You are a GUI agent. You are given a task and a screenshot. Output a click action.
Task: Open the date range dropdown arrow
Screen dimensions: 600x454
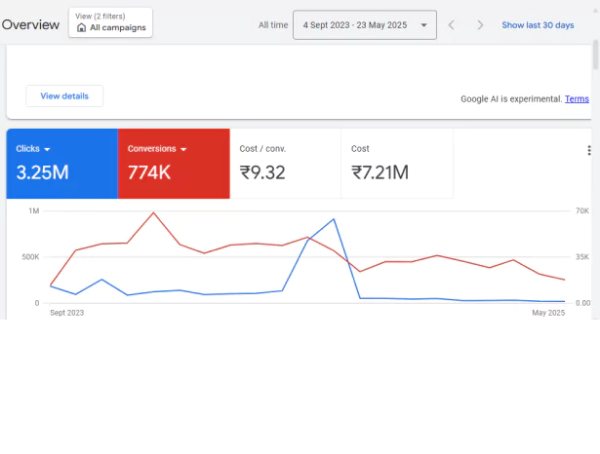[x=423, y=25]
